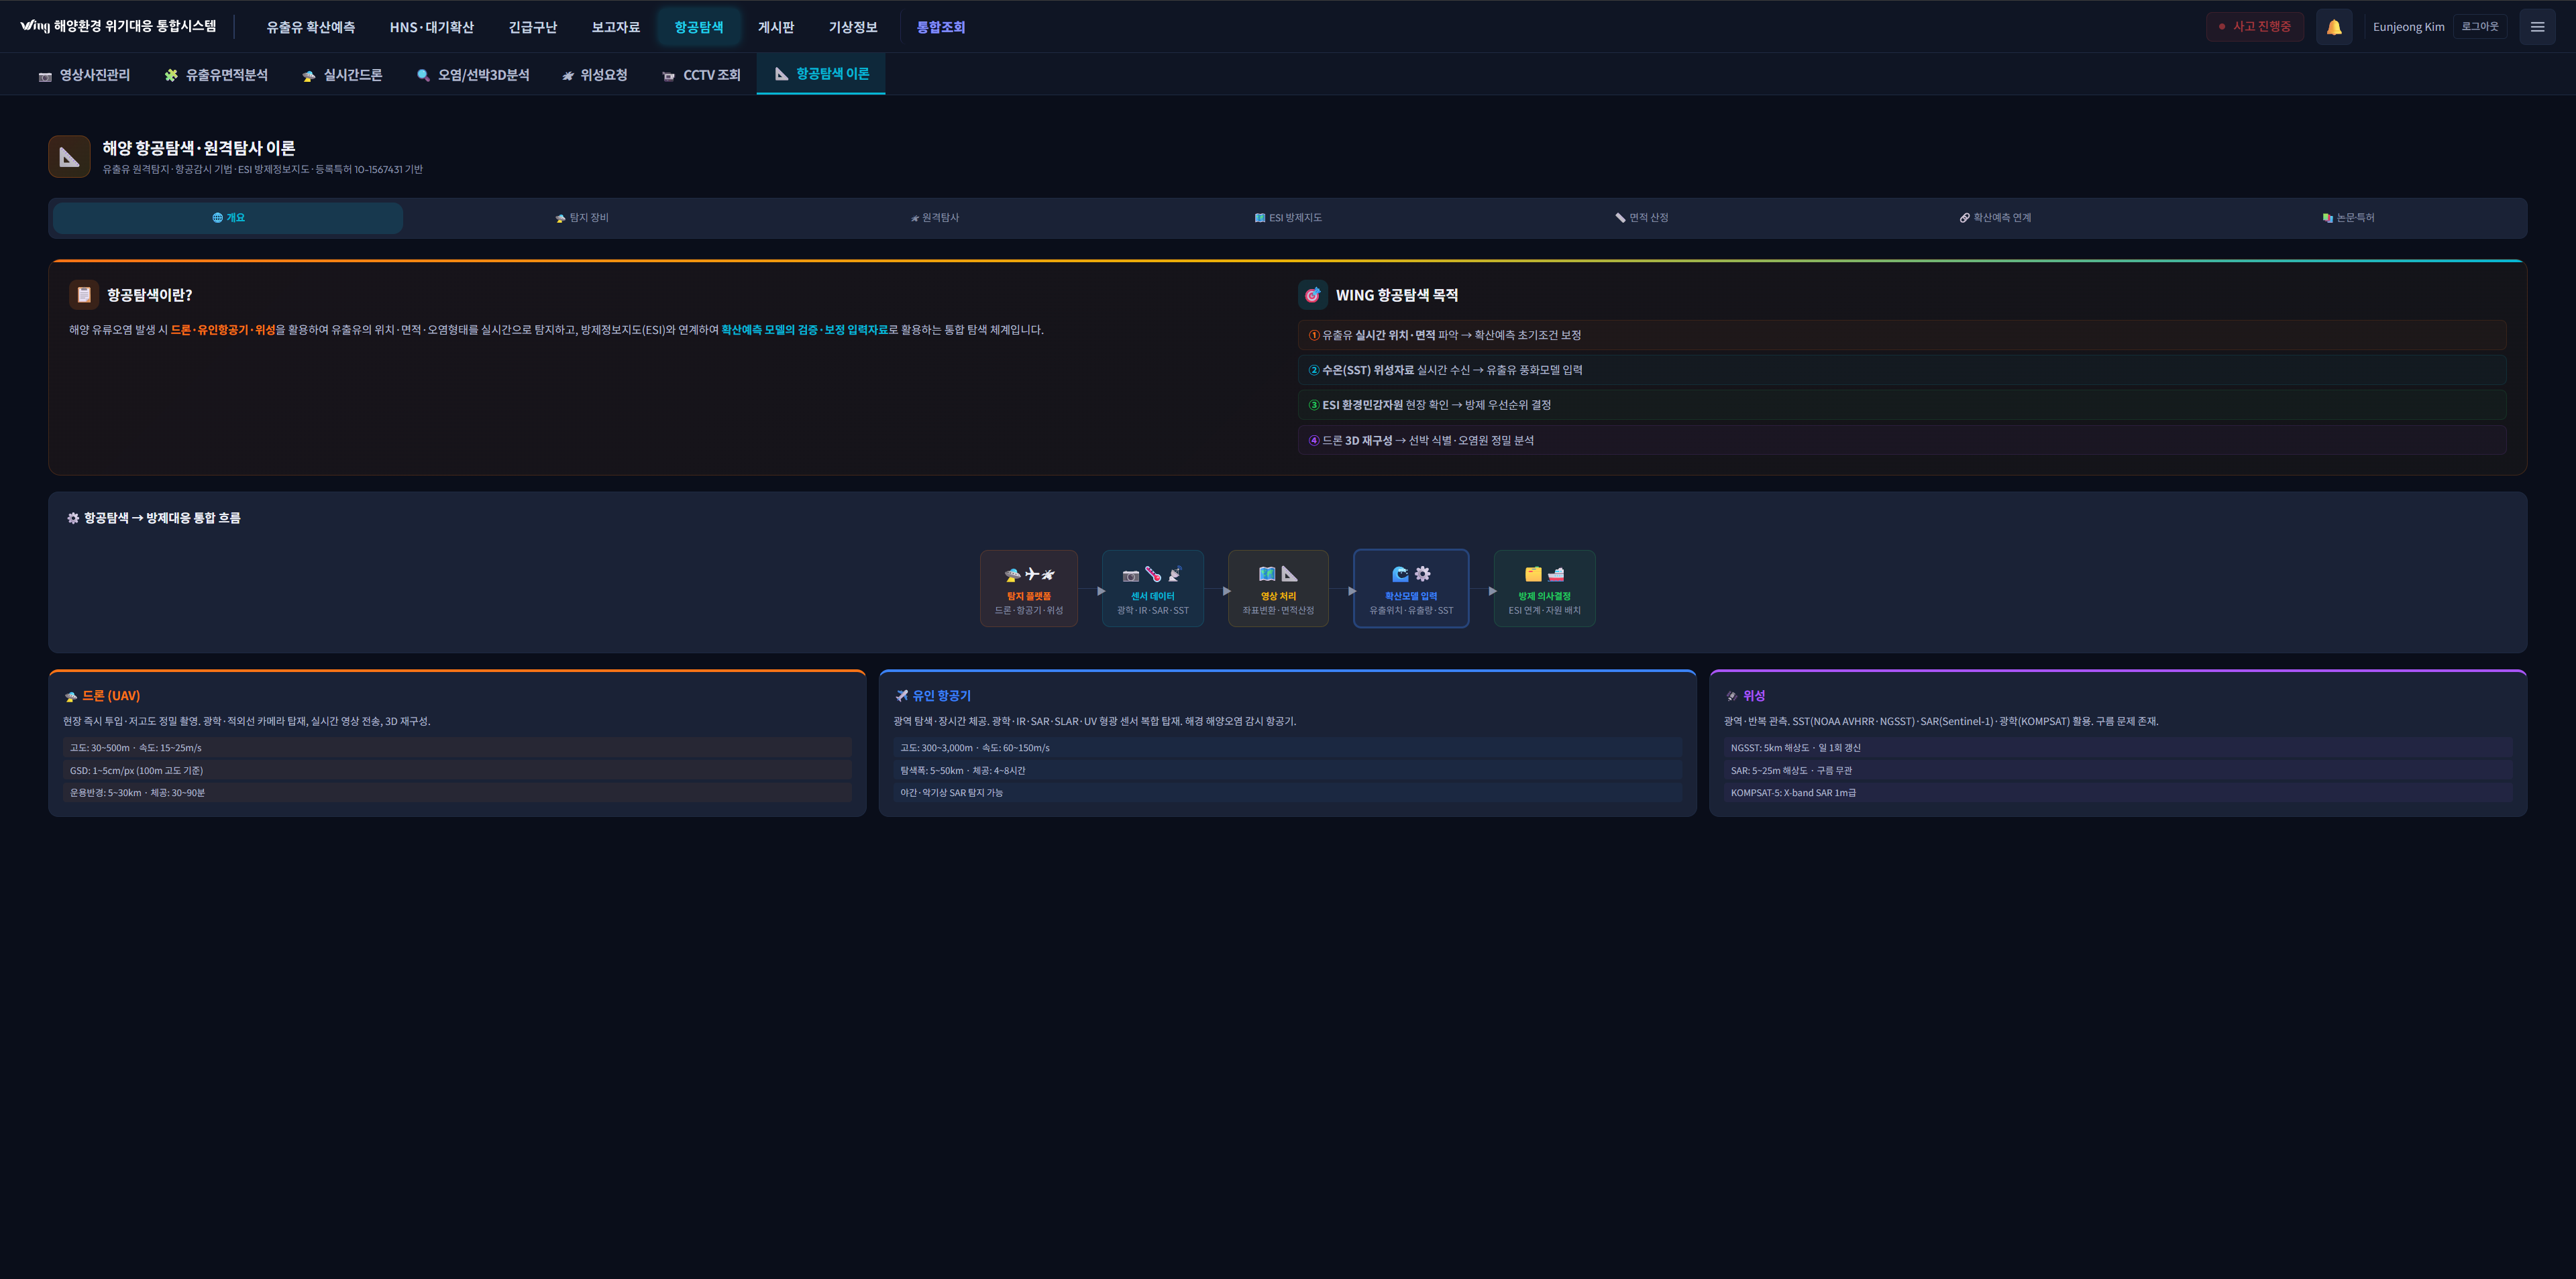Image resolution: width=2576 pixels, height=1279 pixels.
Task: Click the notification bell icon
Action: (x=2333, y=27)
